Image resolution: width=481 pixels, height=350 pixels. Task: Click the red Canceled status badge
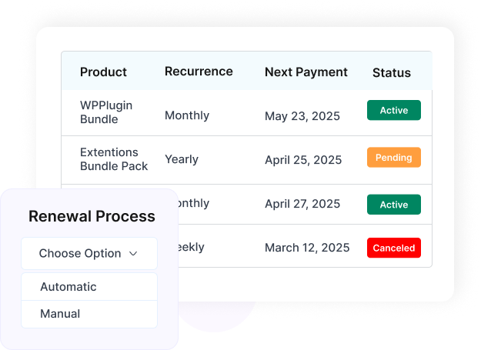point(394,248)
